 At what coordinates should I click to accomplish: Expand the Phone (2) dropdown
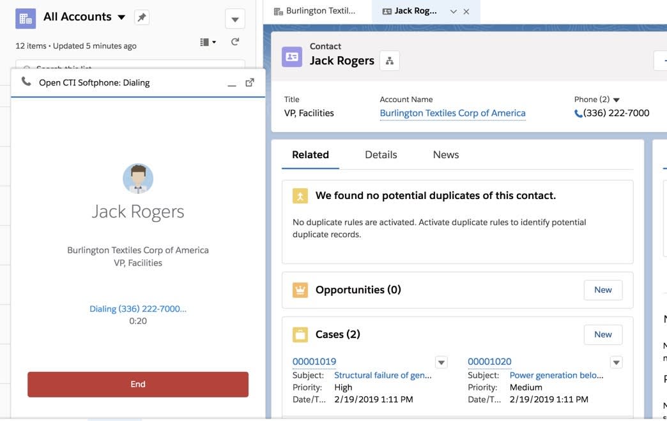coord(617,100)
